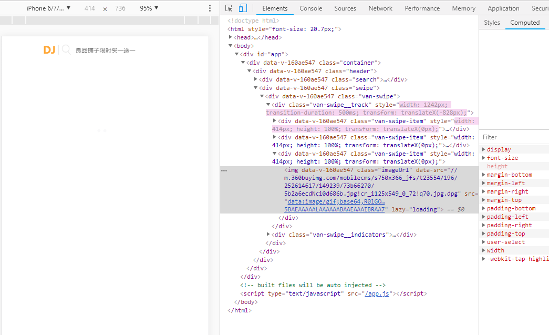Viewport: 549px width, 335px height.
Task: Expand the padding-top computed property
Action: click(x=483, y=234)
